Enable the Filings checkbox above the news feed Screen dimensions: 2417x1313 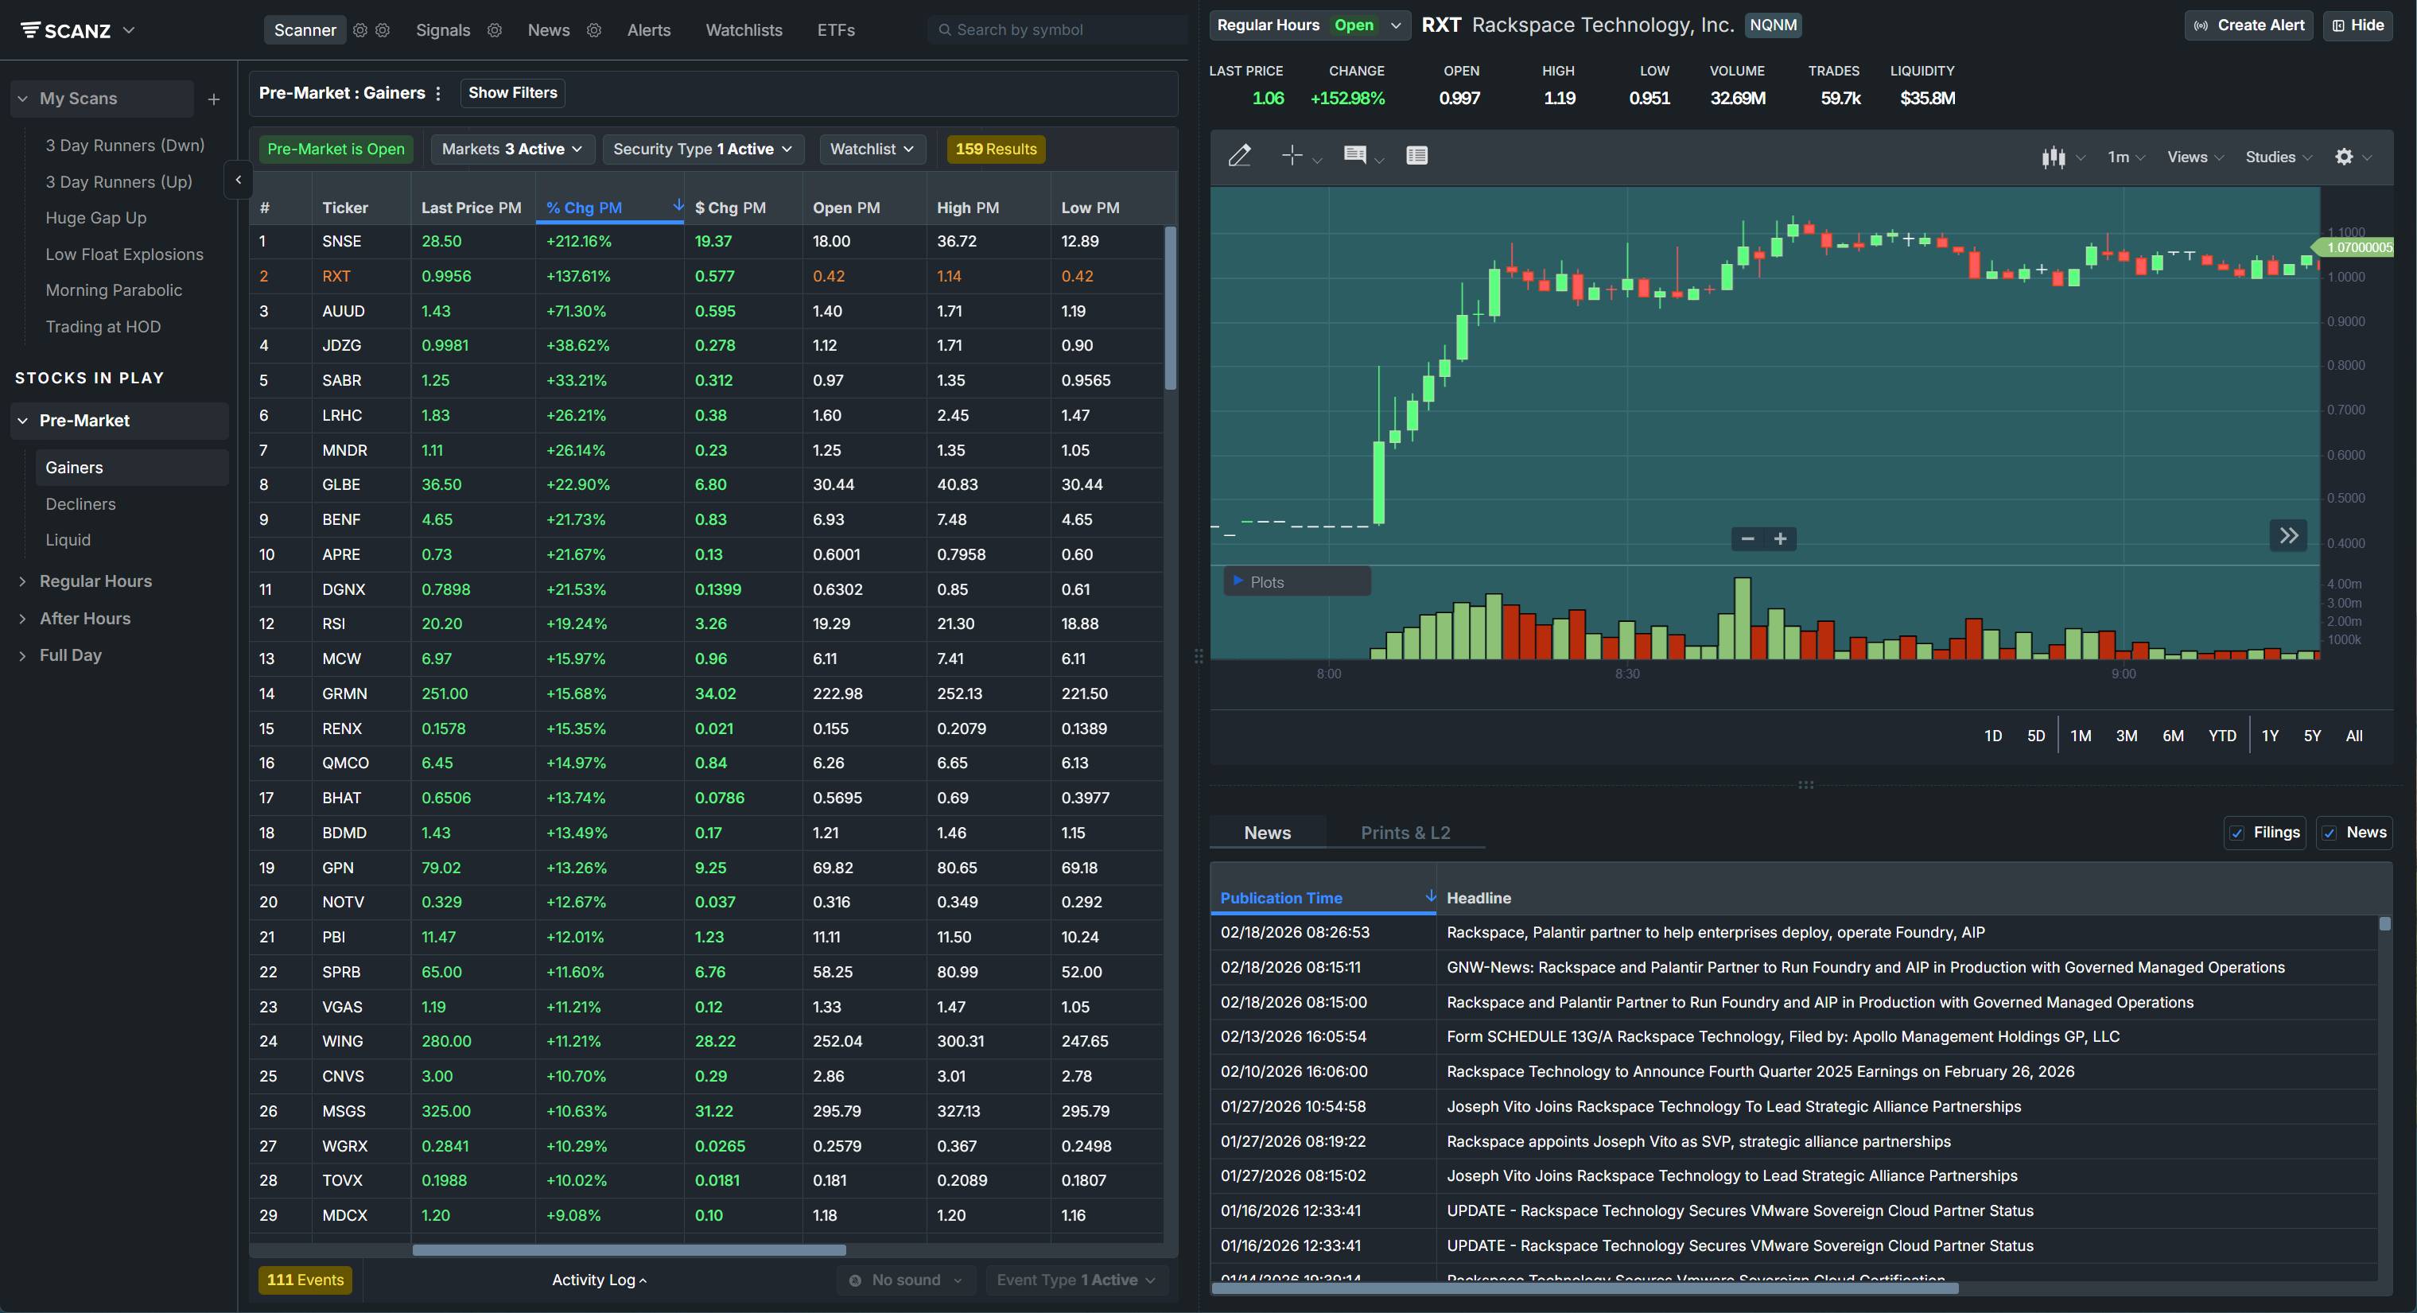(x=2239, y=833)
